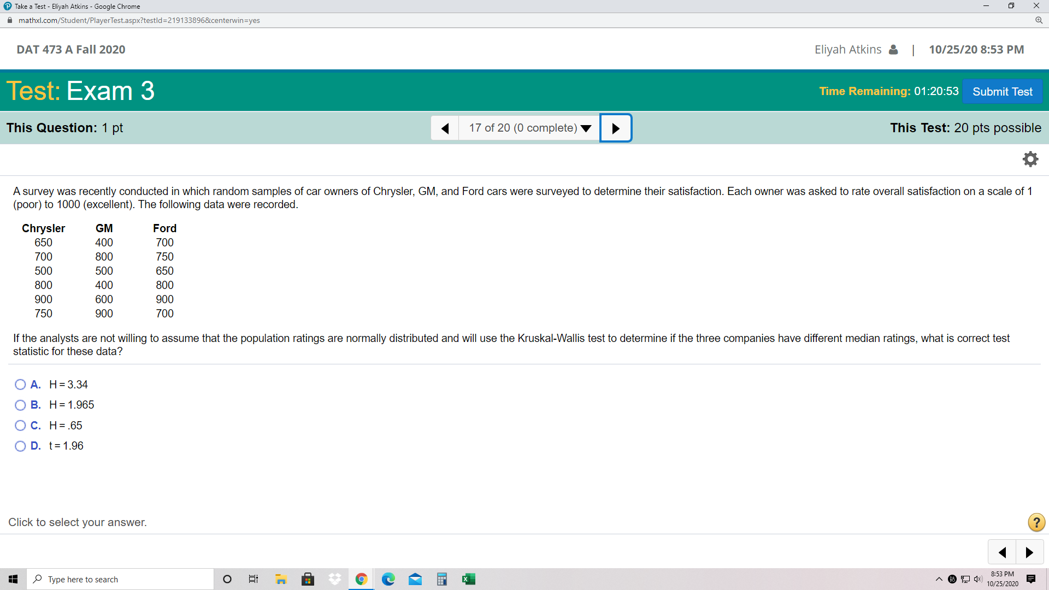1049x590 pixels.
Task: Select answer A, H = 3.34
Action: 20,385
